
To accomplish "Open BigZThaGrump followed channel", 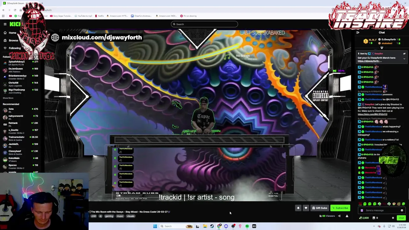I will 20,91.
